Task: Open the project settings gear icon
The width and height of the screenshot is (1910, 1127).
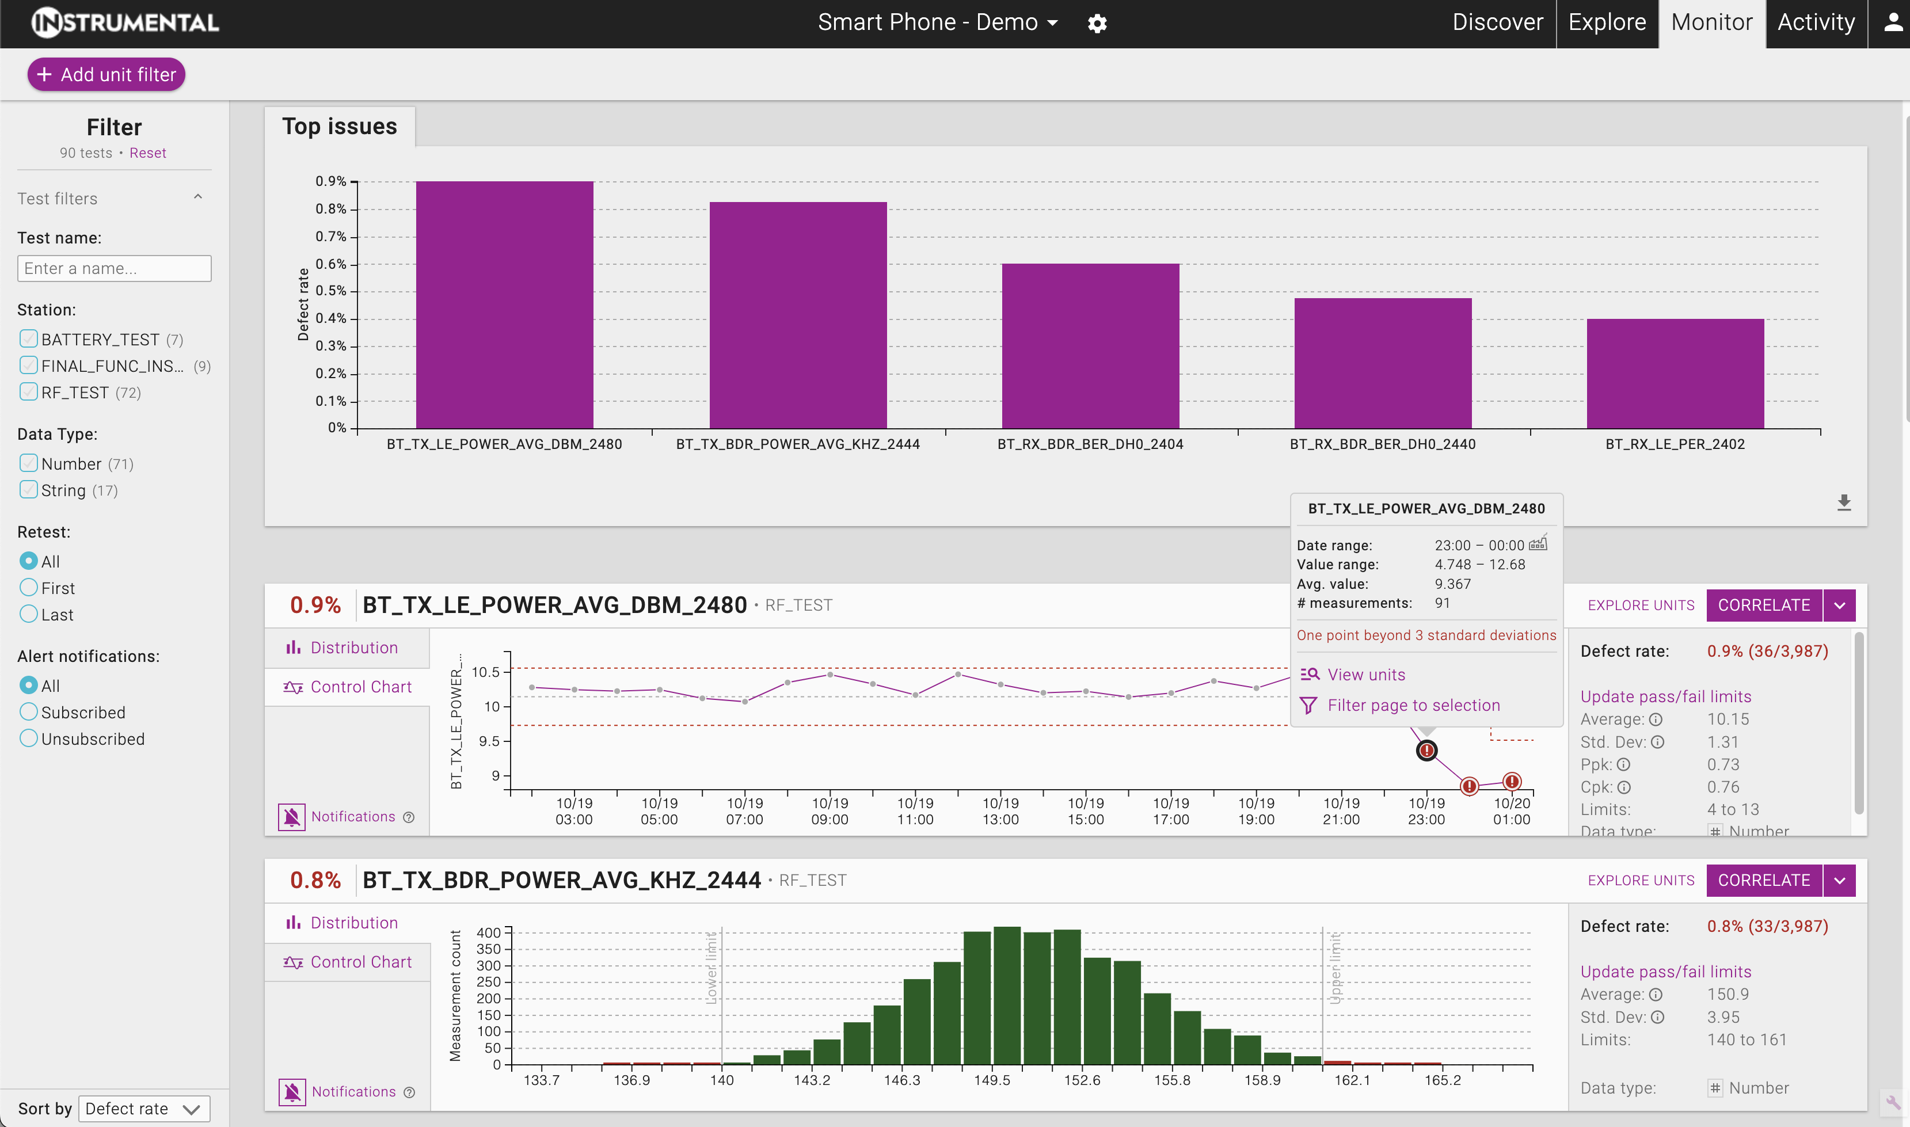Action: [x=1097, y=24]
